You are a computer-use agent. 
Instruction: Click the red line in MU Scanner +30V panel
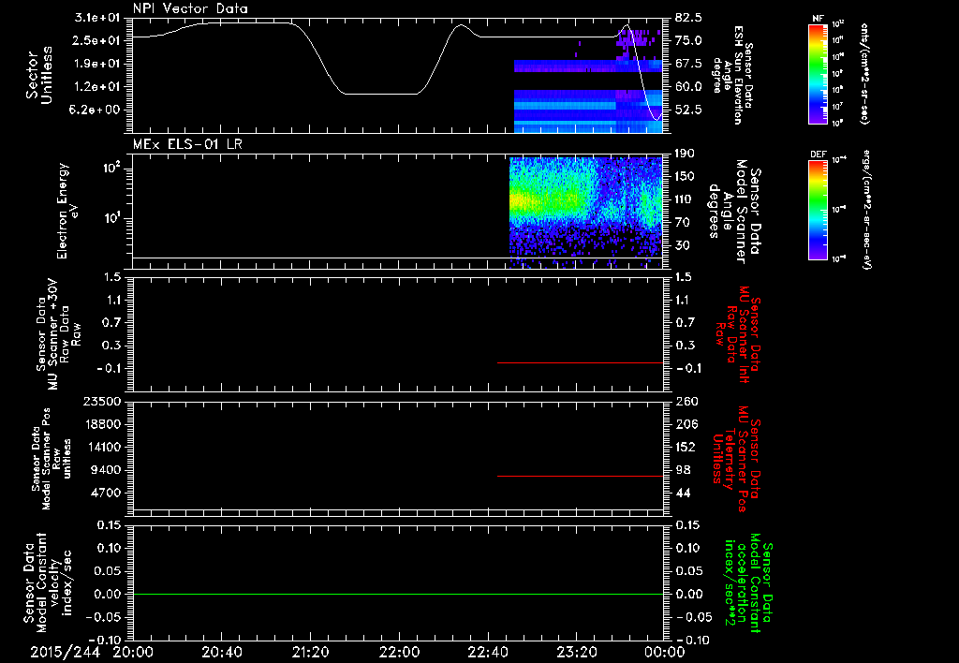tap(580, 362)
